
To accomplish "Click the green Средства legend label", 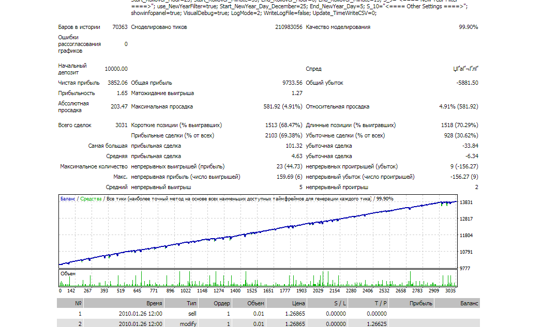I will point(91,199).
